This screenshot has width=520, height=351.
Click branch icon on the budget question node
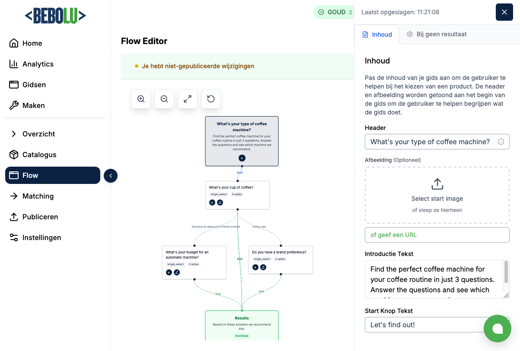coord(177,272)
